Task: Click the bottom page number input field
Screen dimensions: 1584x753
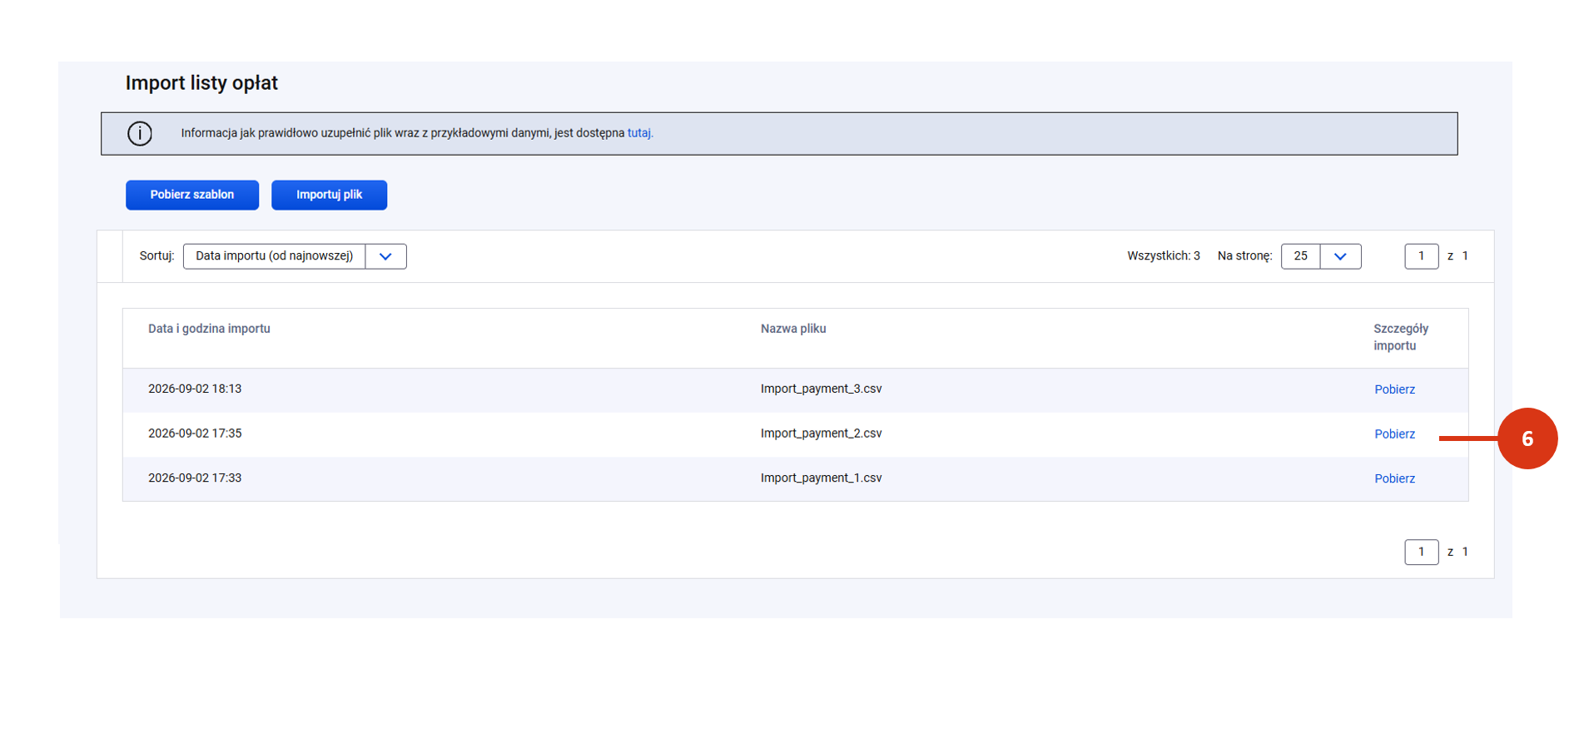Action: pos(1421,552)
